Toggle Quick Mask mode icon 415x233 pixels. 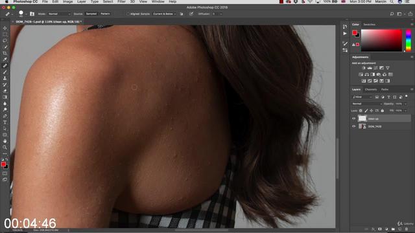(x=5, y=173)
